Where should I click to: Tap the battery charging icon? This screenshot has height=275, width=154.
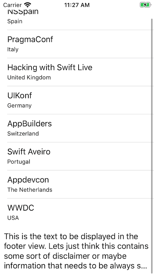click(145, 5)
